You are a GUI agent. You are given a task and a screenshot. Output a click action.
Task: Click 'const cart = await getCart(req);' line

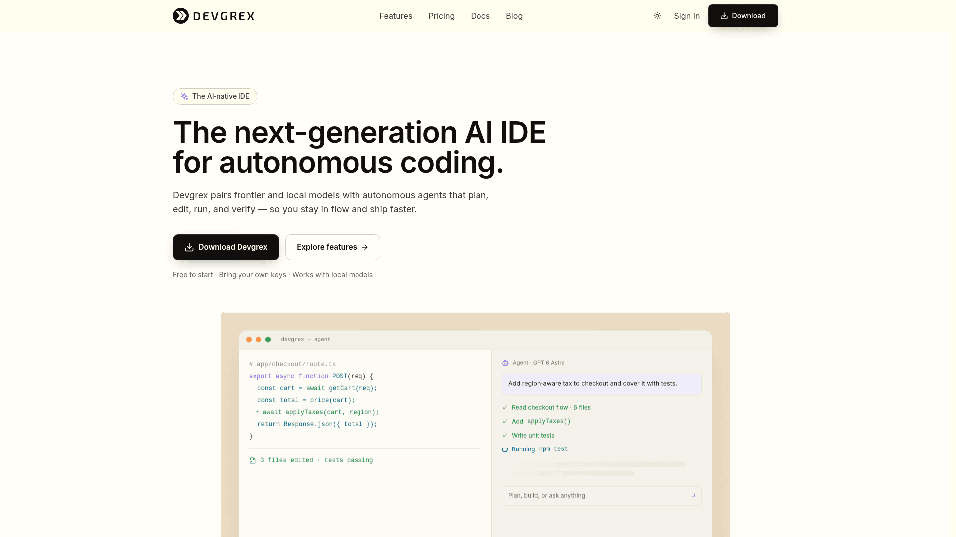click(317, 388)
